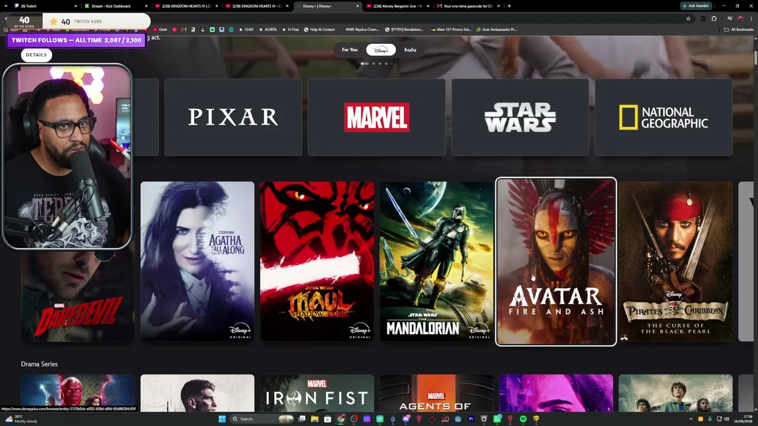The image size is (758, 426).
Task: Open Spotify from the taskbar
Action: tap(523, 419)
